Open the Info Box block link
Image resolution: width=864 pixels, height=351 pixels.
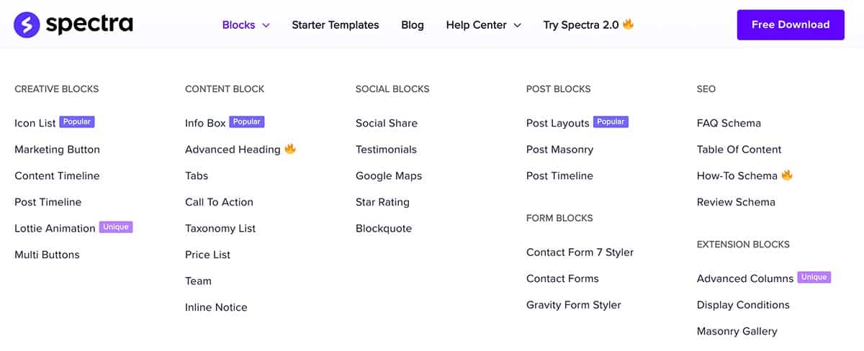[205, 123]
